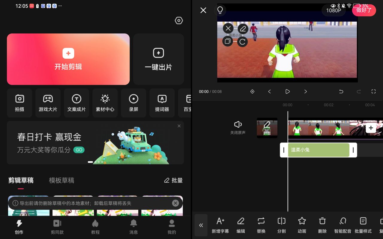
Task: Select 剪同款 tab in bottom navigation
Action: tap(57, 227)
